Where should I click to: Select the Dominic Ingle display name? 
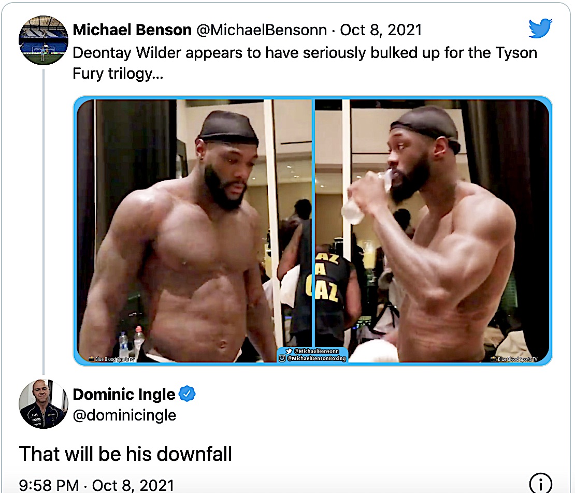[124, 395]
